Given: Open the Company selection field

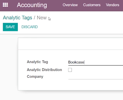Looking at the screenshot, I should tap(96, 77).
